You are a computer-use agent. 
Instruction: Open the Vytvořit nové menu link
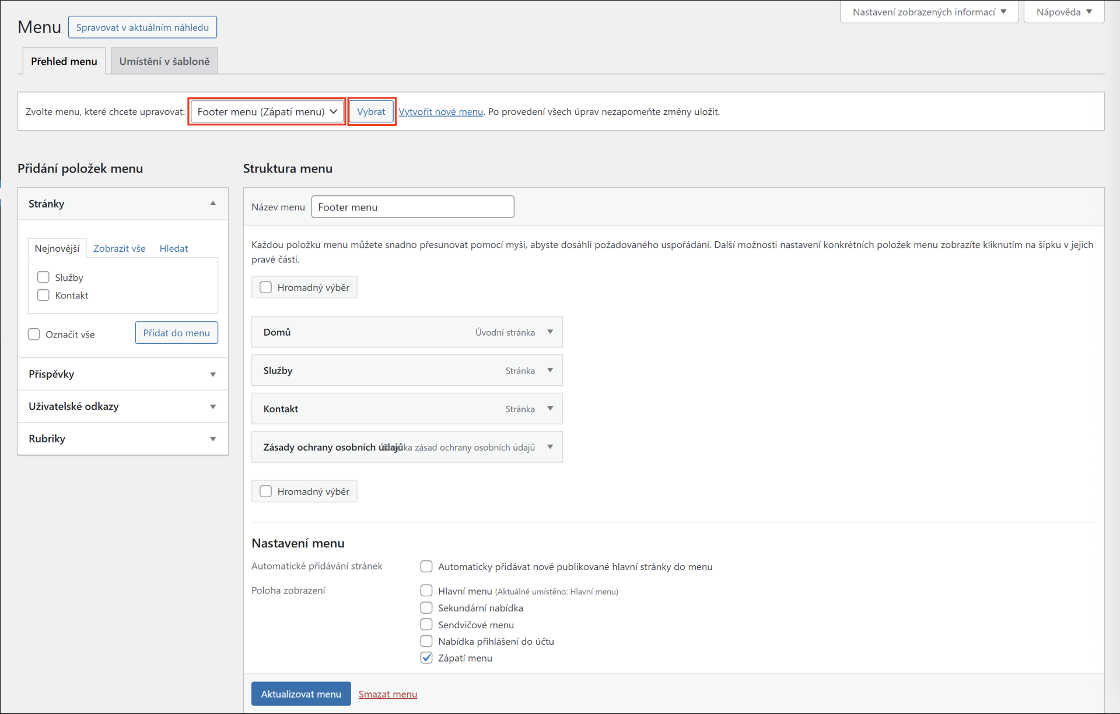440,111
